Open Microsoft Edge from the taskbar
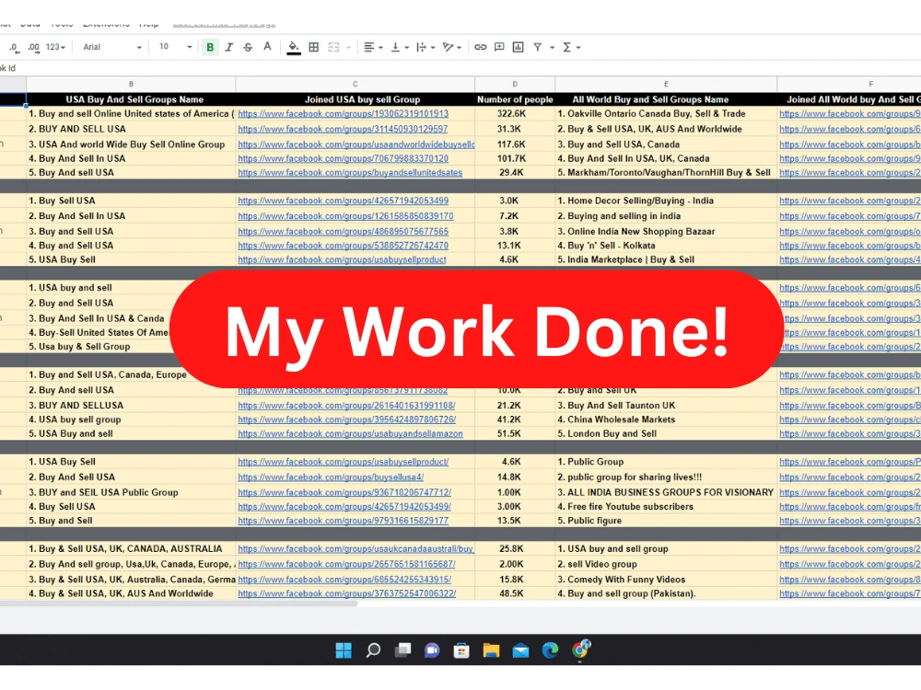Image resolution: width=921 pixels, height=690 pixels. (550, 650)
